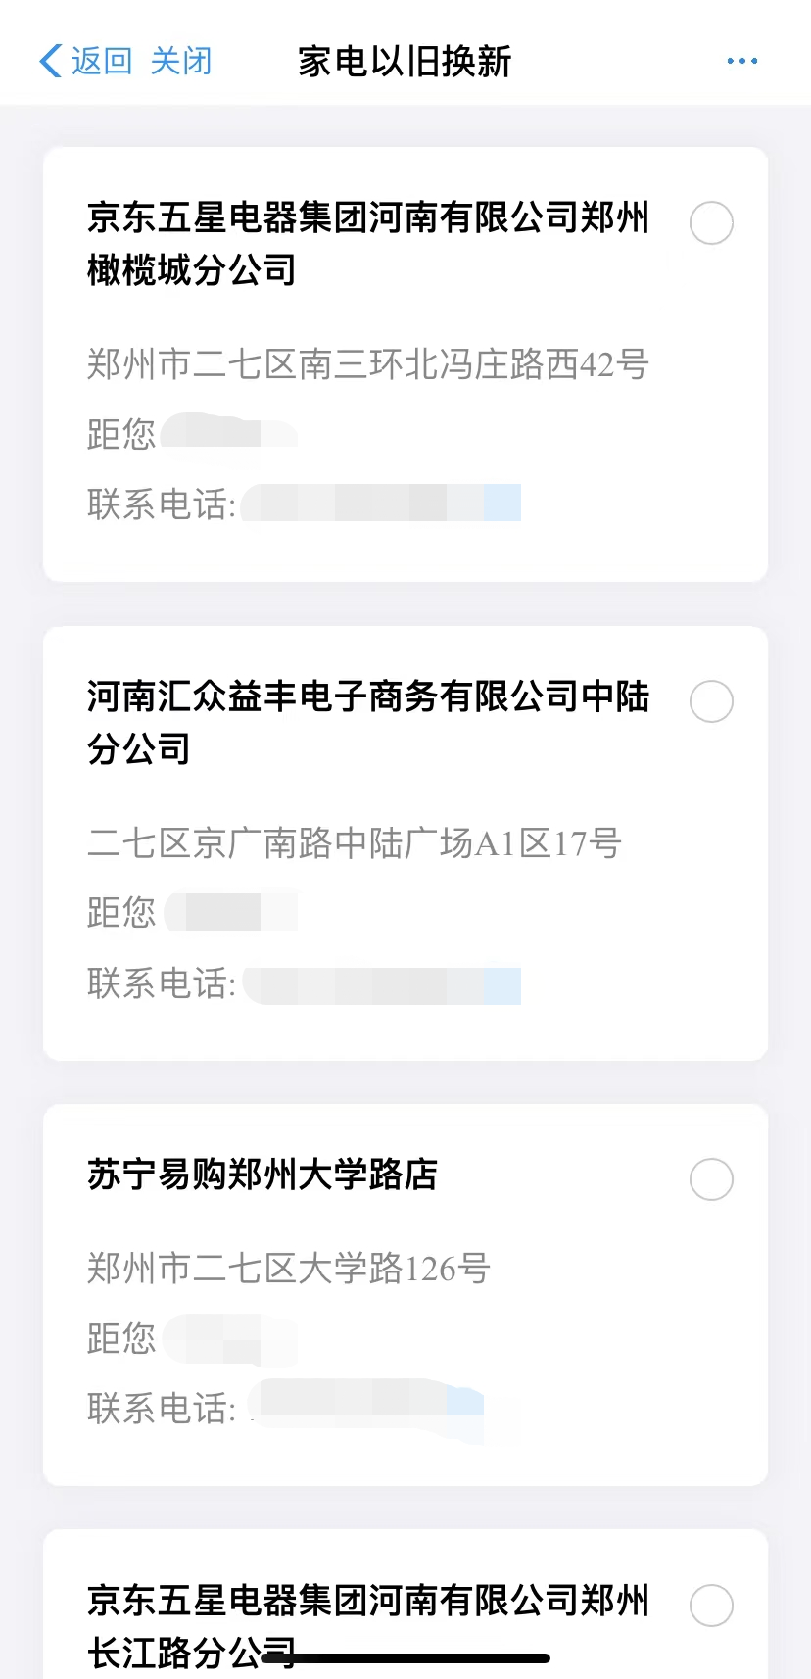Tap store name 京东五星电器郑州长江路分公司
Viewport: 811px width, 1679px height.
[367, 1626]
